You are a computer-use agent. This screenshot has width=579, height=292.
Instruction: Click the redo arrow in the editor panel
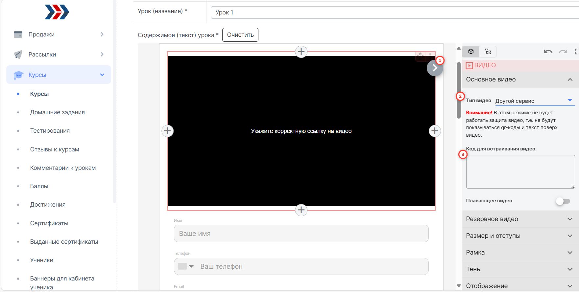(563, 52)
